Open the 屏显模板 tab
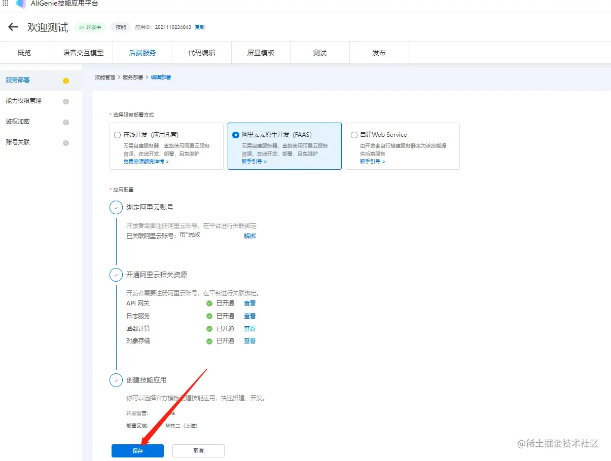 [261, 53]
